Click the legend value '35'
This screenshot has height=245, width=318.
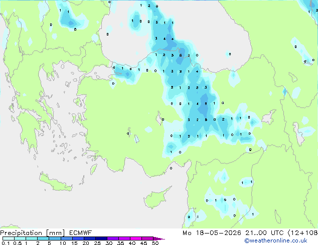pos(120,243)
